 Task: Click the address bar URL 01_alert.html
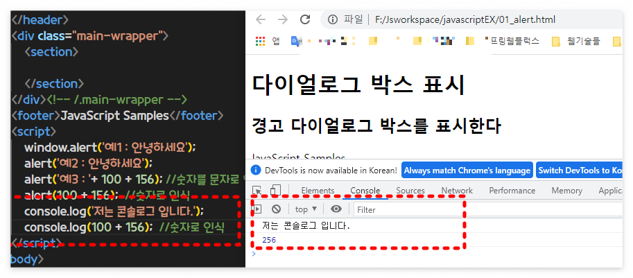(x=465, y=20)
